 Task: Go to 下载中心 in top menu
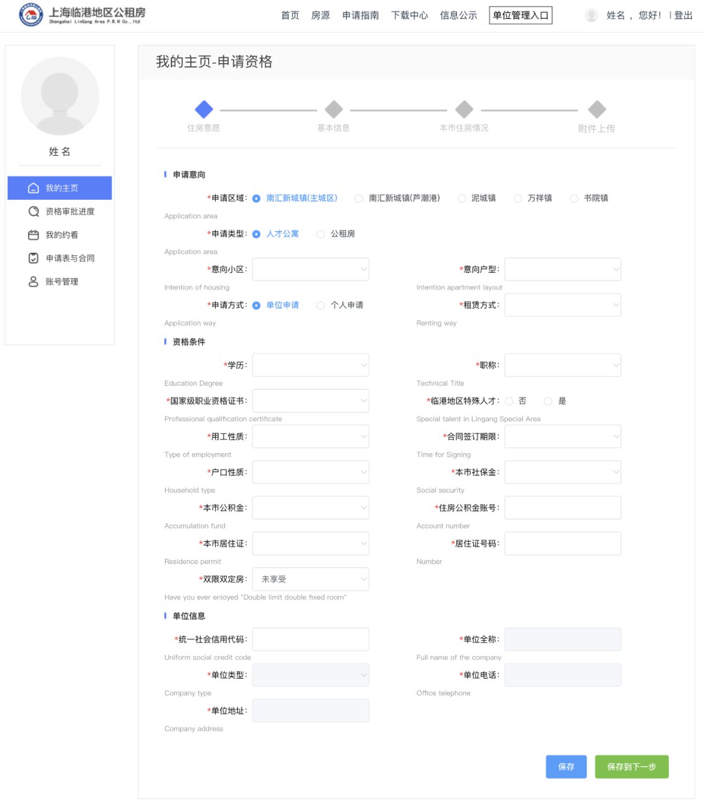pos(409,16)
